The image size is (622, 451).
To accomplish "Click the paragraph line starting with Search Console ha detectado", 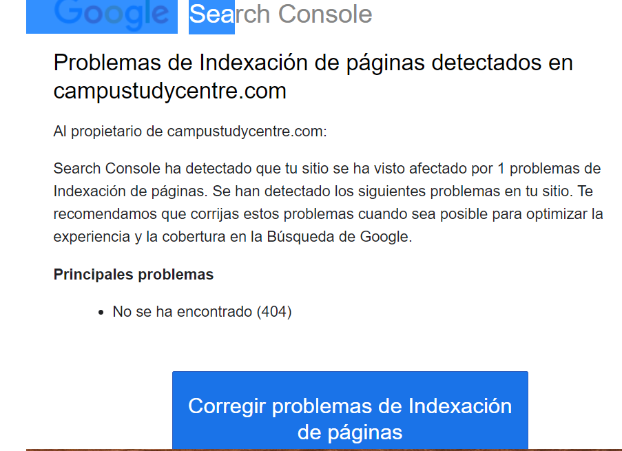I will tap(327, 169).
